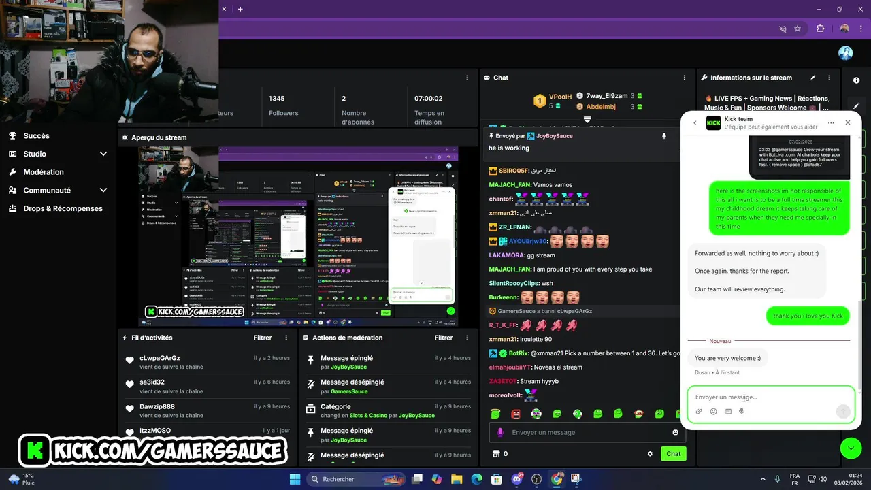Click the info icon on the right rail
The height and width of the screenshot is (490, 871).
coord(856,80)
